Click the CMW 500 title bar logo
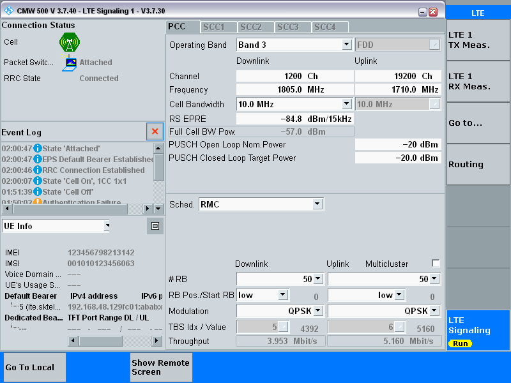The height and width of the screenshot is (383, 511). 9,11
